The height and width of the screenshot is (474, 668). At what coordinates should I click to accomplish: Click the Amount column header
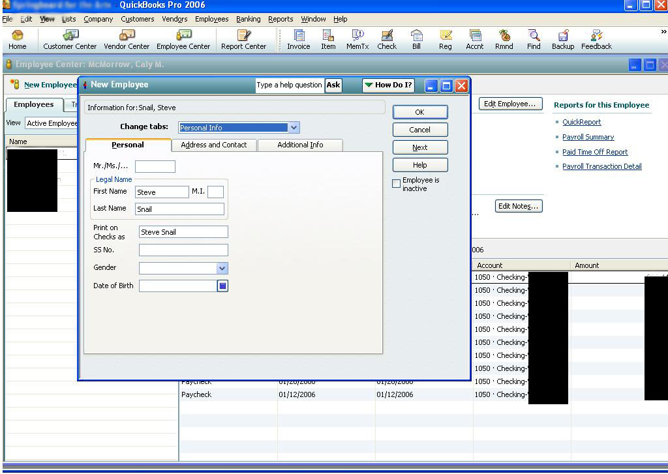coord(619,265)
